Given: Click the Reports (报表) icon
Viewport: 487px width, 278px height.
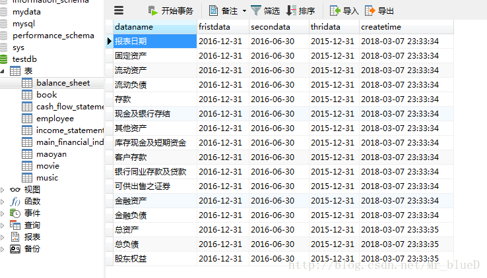Looking at the screenshot, I should click(15, 236).
